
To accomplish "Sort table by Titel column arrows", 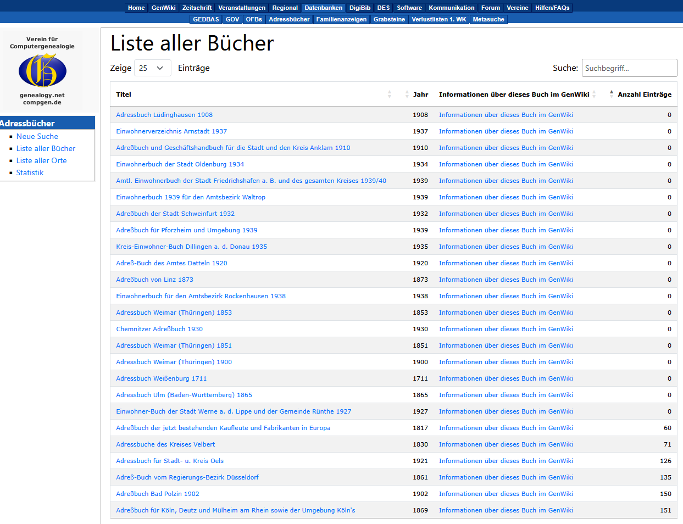I will click(390, 94).
